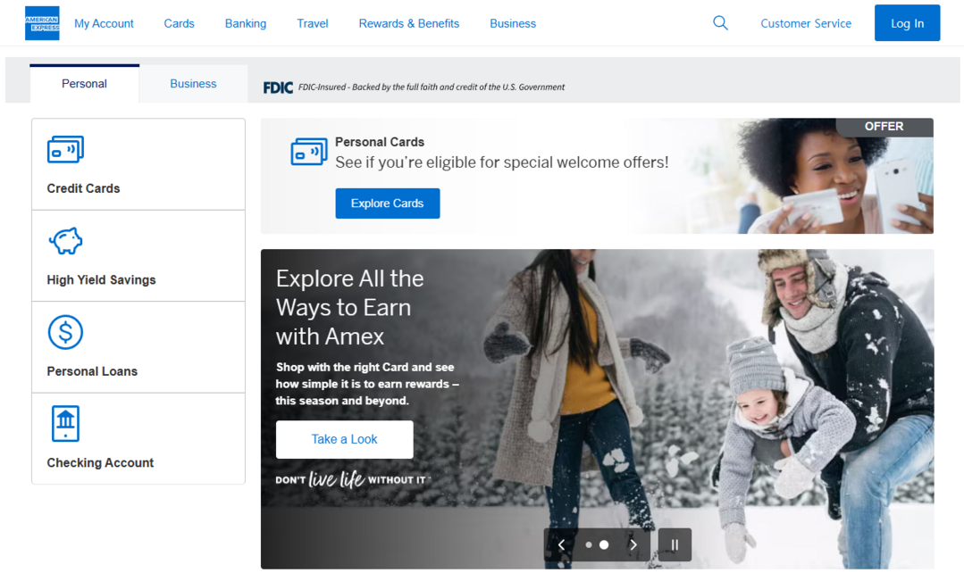Go to next carousel slide
This screenshot has height=573, width=964.
pyautogui.click(x=633, y=544)
